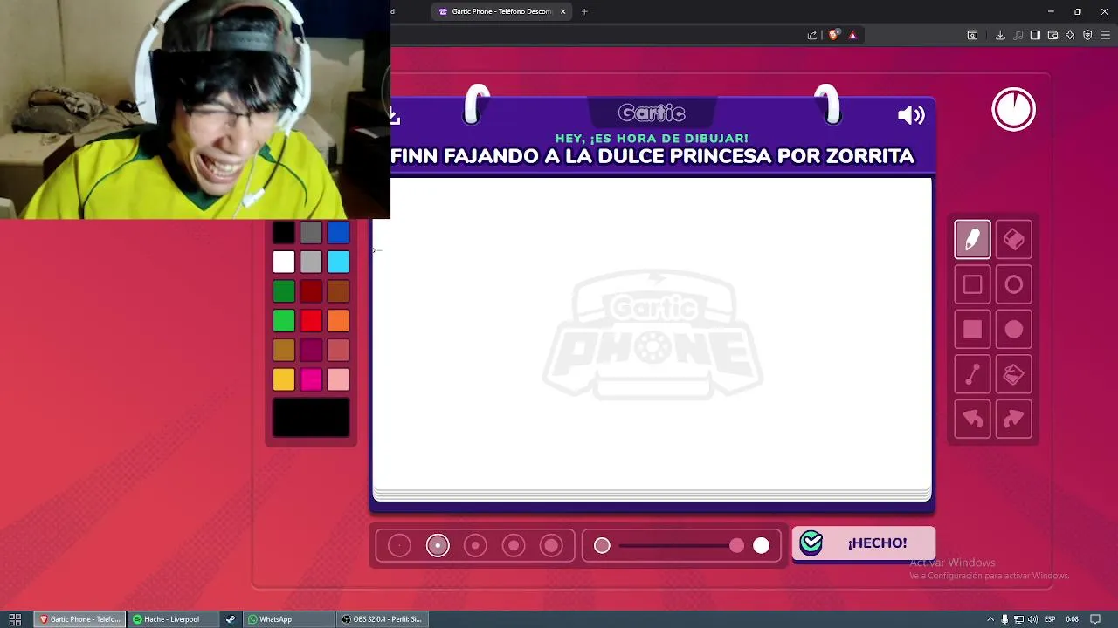Viewport: 1118px width, 628px height.
Task: Click the round timer icon
Action: [x=1013, y=110]
